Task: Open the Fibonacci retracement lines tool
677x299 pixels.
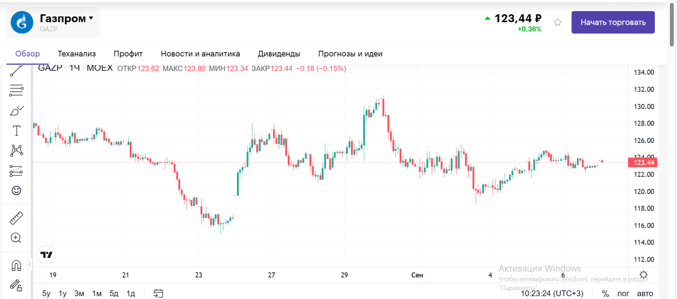Action: click(x=16, y=90)
